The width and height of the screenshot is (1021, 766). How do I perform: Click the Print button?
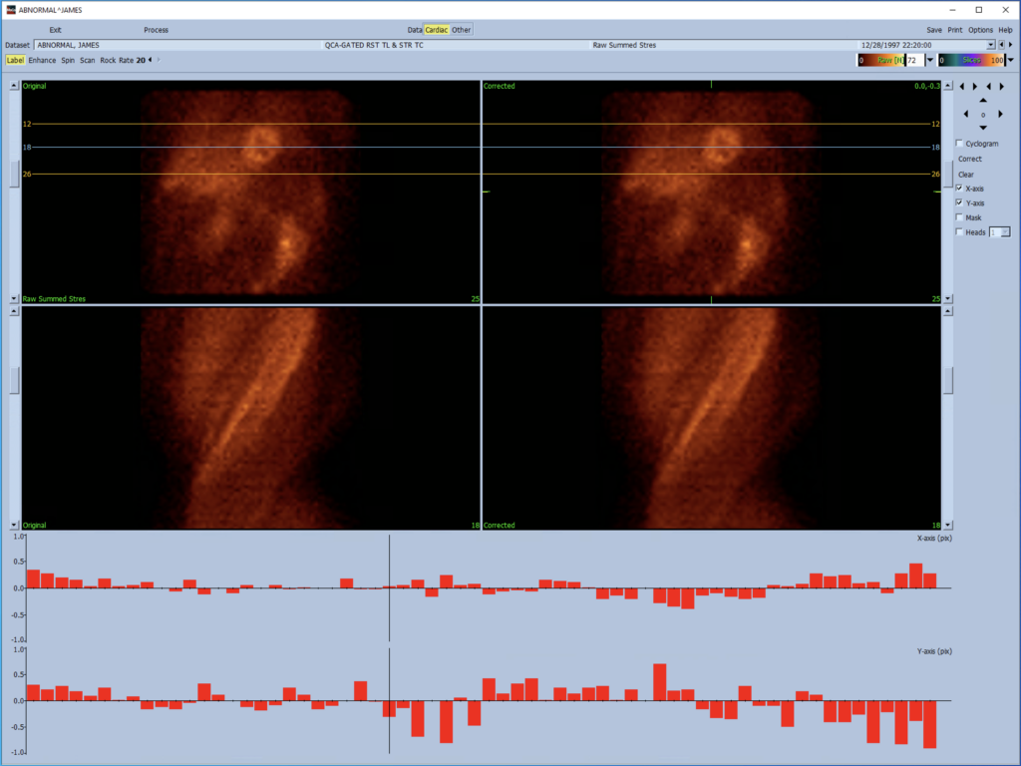click(954, 30)
